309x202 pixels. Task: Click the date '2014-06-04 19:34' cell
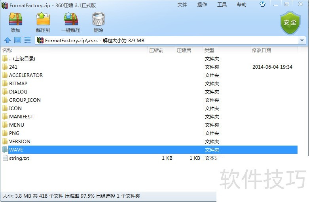(x=272, y=67)
